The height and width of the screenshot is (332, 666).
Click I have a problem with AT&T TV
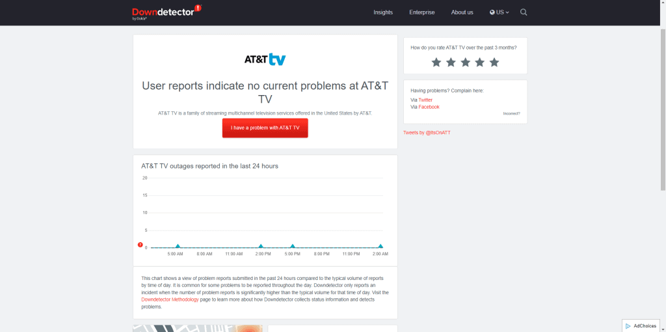coord(265,128)
